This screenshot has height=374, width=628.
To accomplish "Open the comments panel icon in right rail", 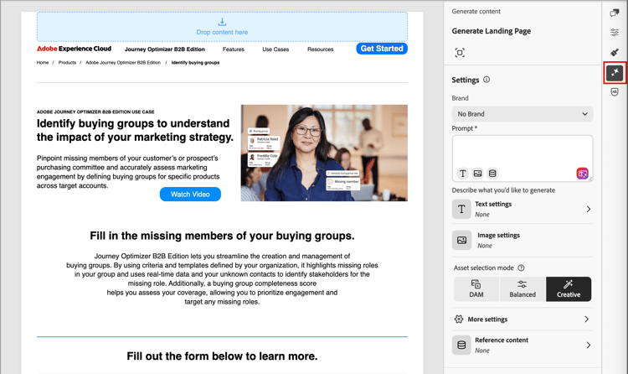I will (x=615, y=13).
